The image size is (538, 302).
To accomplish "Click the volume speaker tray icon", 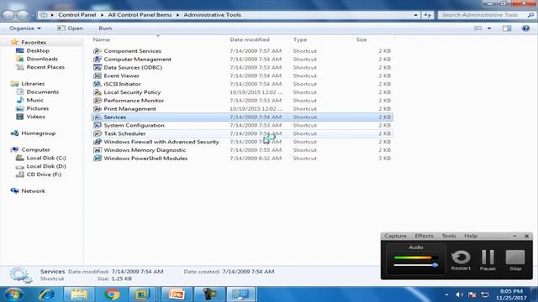I will coord(459,294).
